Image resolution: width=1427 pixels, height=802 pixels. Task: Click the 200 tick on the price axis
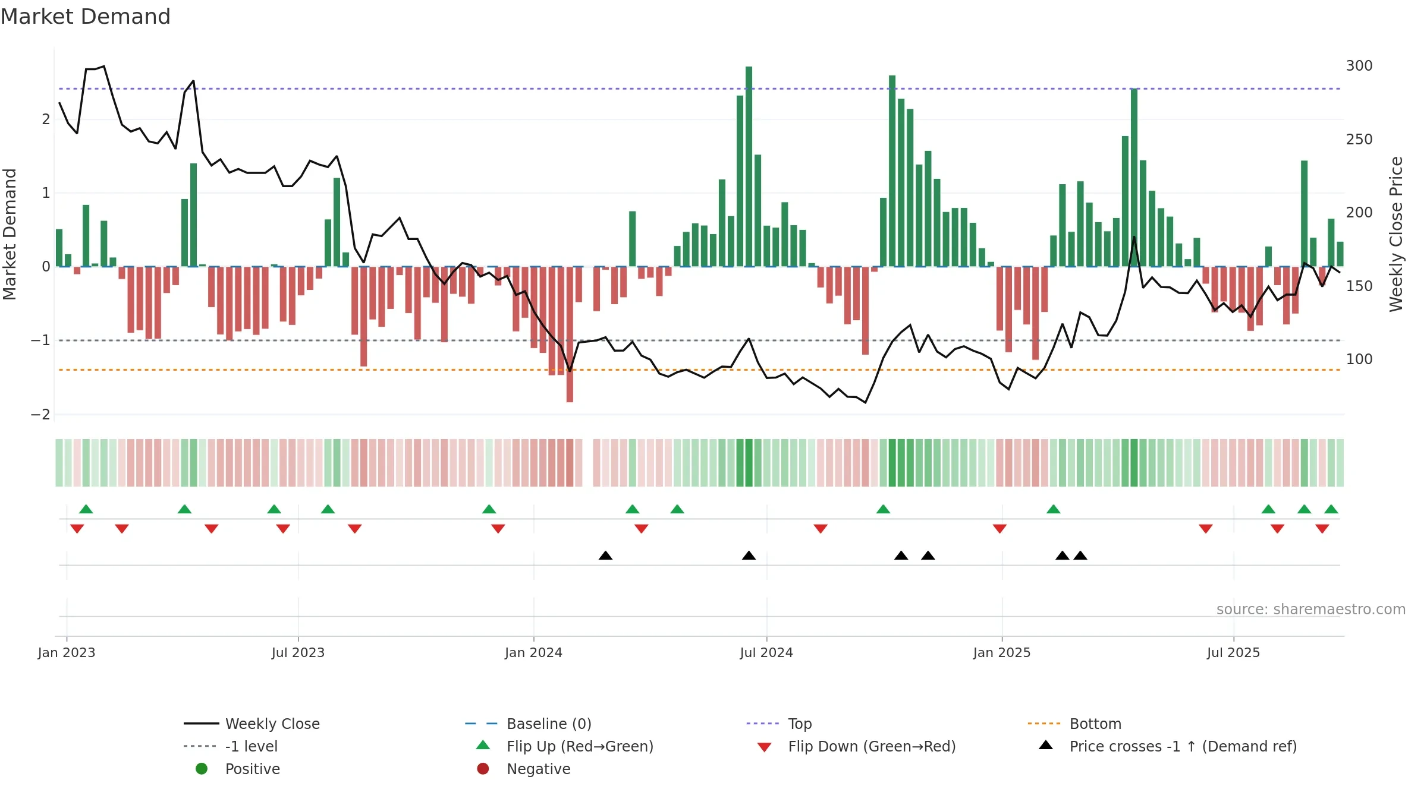pyautogui.click(x=1359, y=213)
